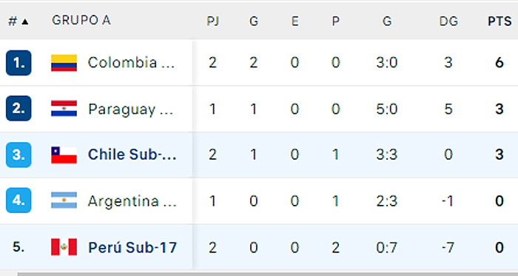Screen dimensions: 518x276
Task: Sort by the E draws column header
Action: coord(295,21)
